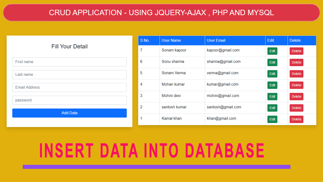Delete the Mohan kumar row
Screen dimensions: 323x182
click(x=297, y=85)
